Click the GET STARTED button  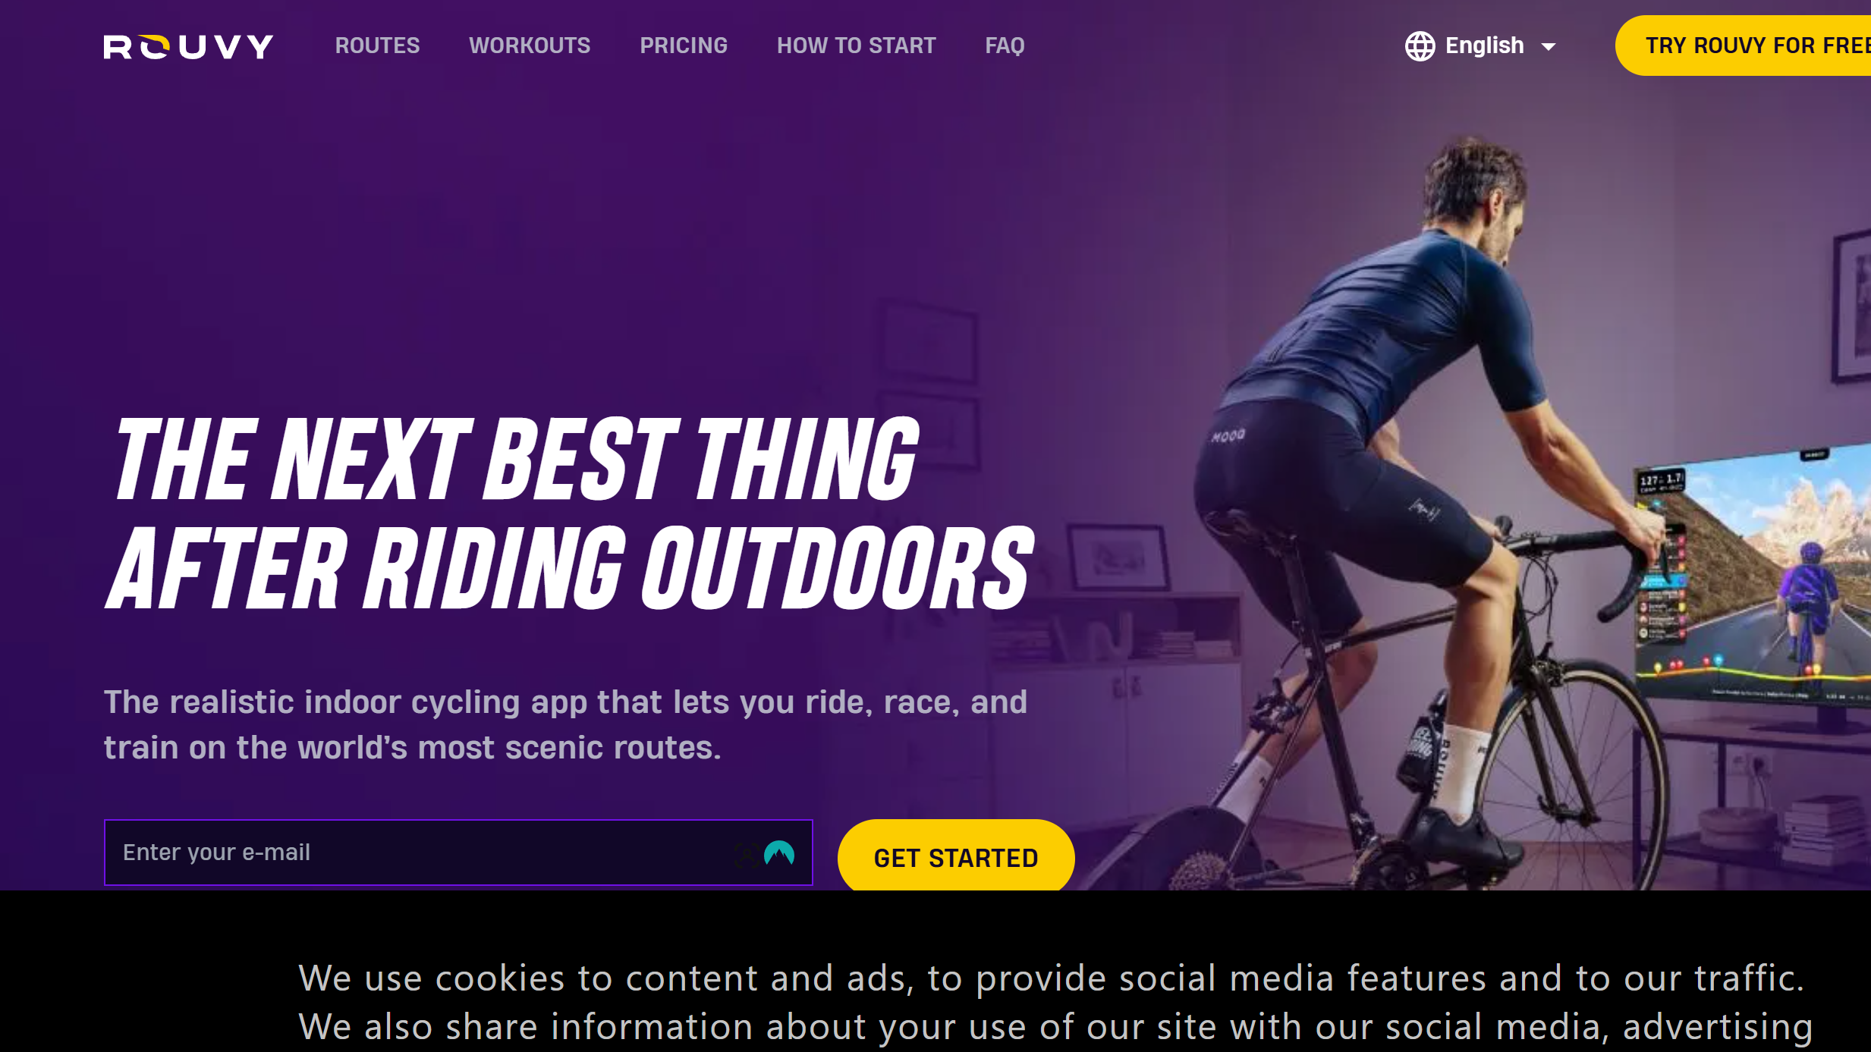tap(956, 857)
